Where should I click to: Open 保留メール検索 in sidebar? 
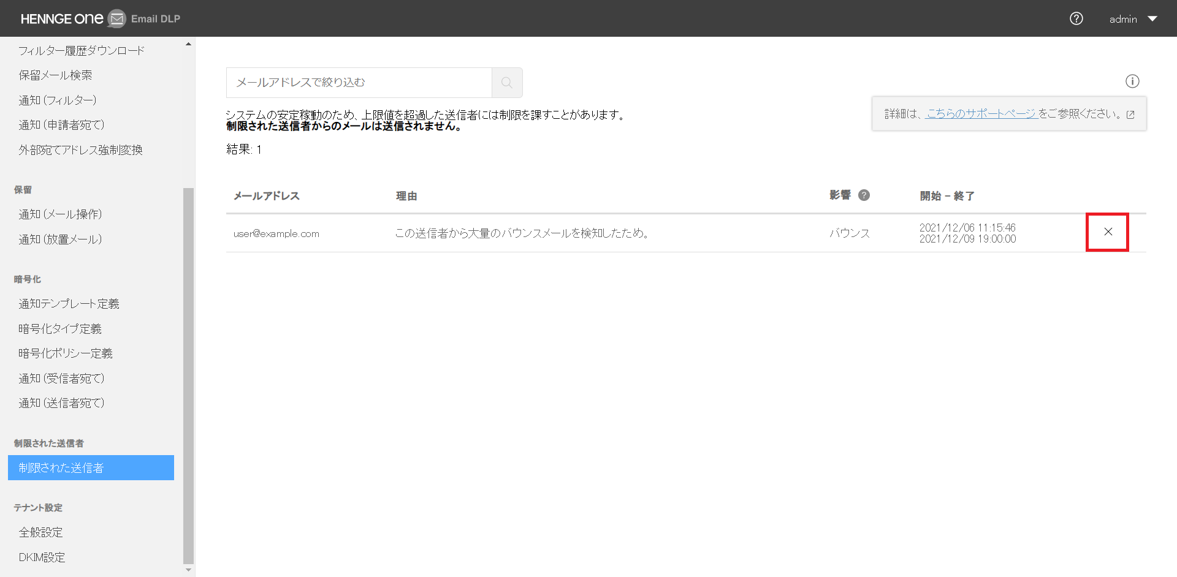tap(55, 75)
